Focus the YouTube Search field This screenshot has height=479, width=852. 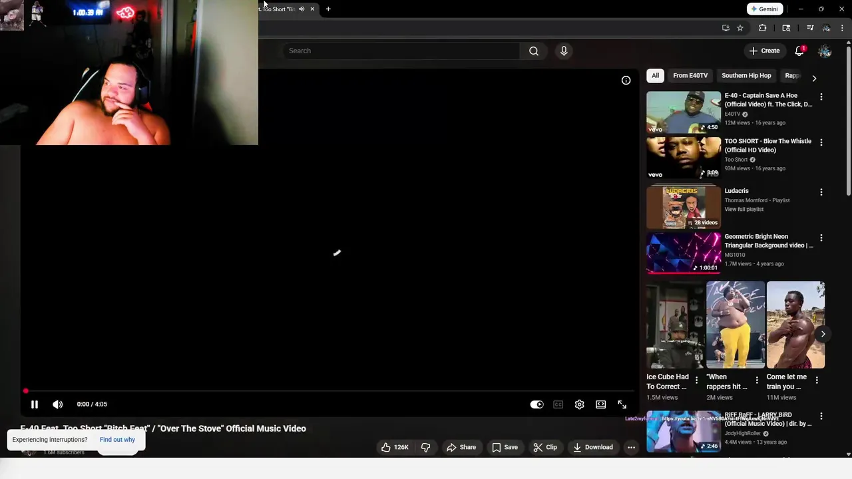[402, 51]
